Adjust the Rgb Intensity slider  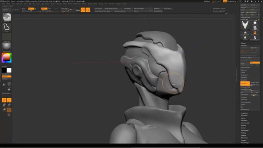pos(31,11)
